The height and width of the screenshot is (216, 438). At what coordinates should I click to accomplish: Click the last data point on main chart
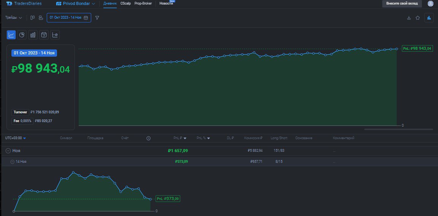pos(397,49)
